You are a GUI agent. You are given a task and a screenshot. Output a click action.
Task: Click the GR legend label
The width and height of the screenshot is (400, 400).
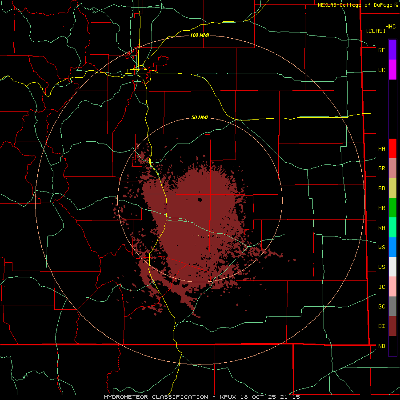click(381, 168)
